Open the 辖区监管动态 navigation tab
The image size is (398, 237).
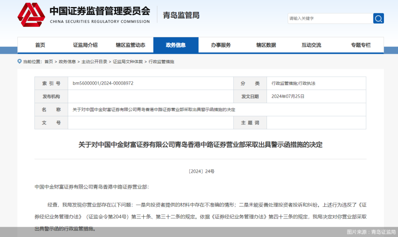pyautogui.click(x=131, y=45)
